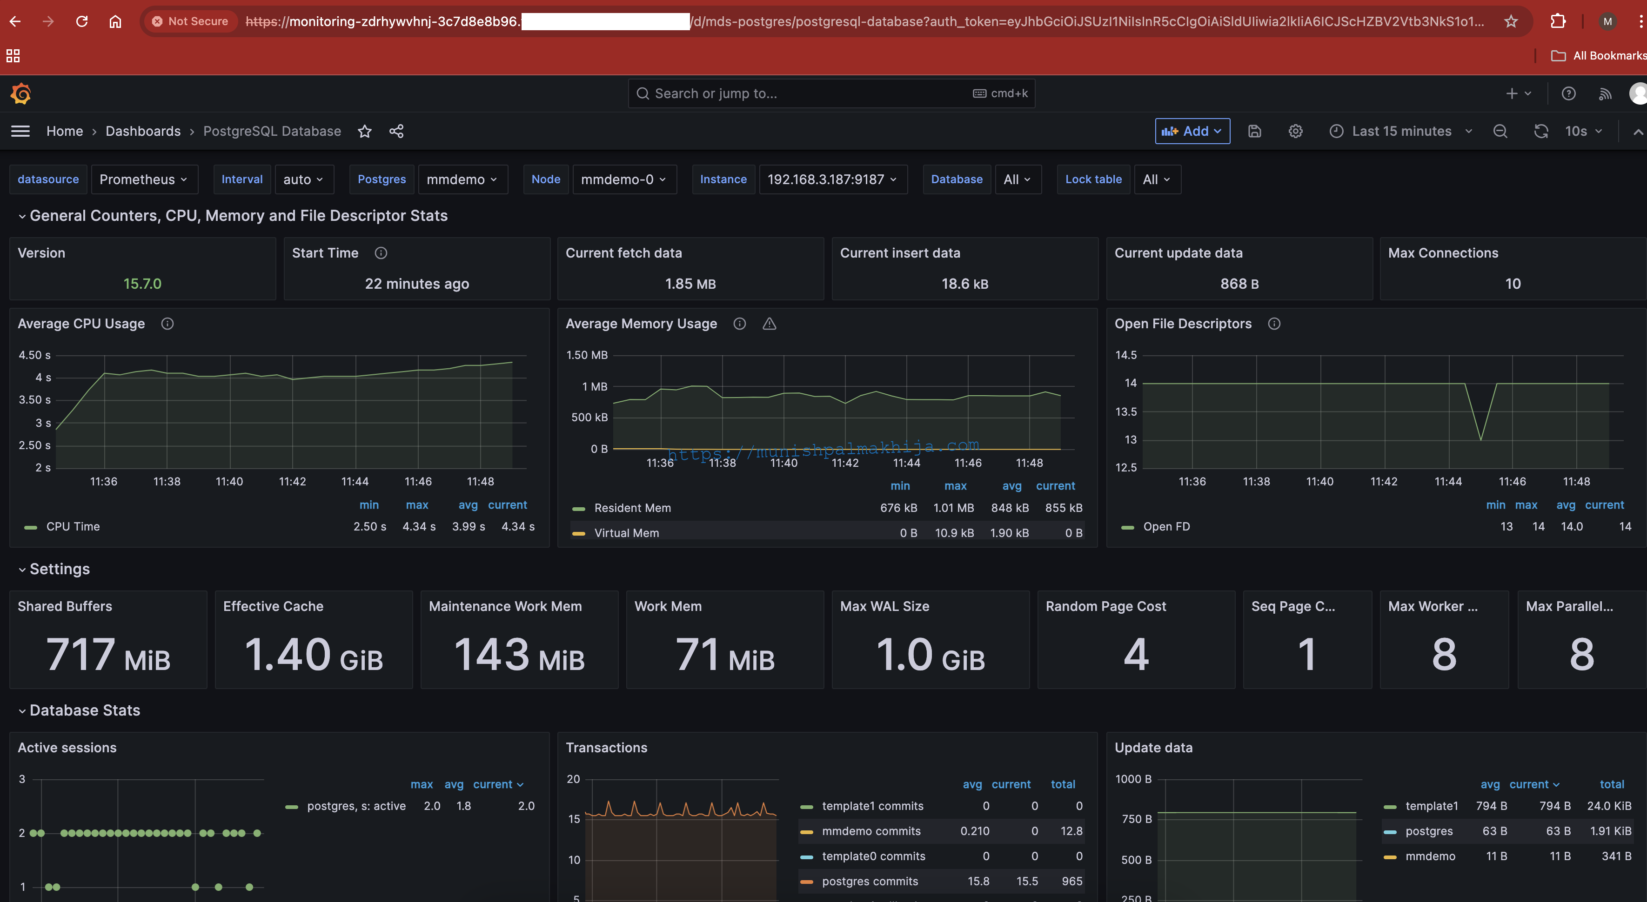The height and width of the screenshot is (902, 1647).
Task: Reload the page with browser refresh icon
Action: pos(82,21)
